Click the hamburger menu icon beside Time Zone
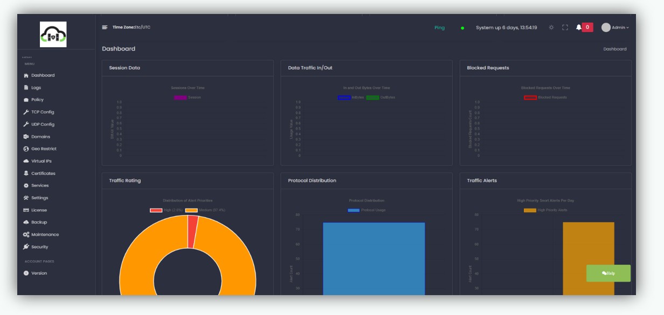Image resolution: width=664 pixels, height=315 pixels. tap(105, 27)
